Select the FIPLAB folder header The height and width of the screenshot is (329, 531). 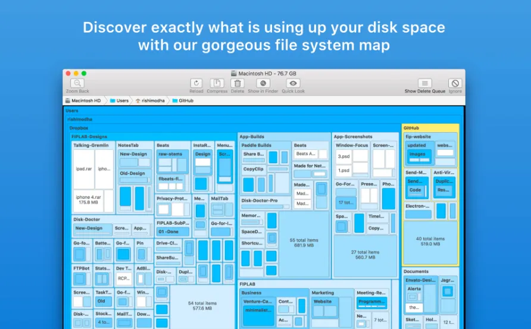[247, 284]
